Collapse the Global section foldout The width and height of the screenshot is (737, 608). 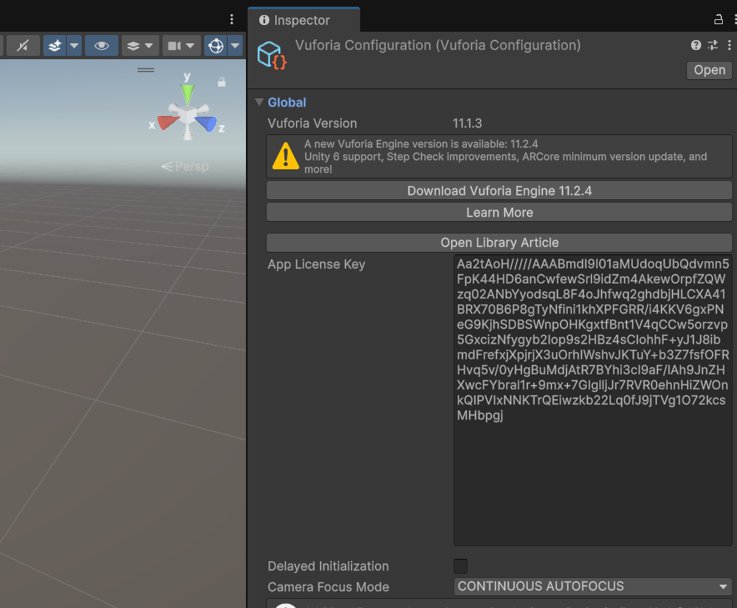[x=259, y=102]
